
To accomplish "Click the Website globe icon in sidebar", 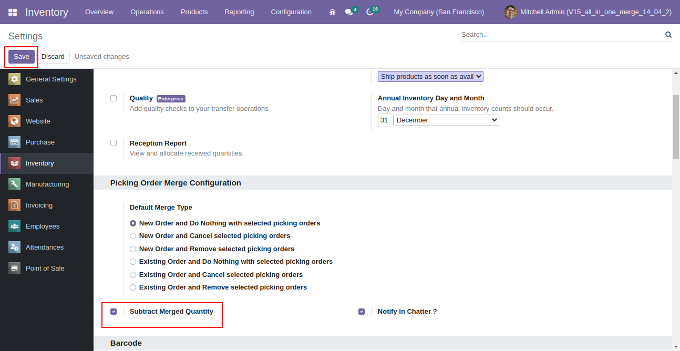I will click(15, 121).
